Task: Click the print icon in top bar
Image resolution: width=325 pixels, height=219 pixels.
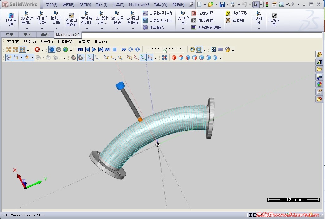Action: pyautogui.click(x=233, y=4)
